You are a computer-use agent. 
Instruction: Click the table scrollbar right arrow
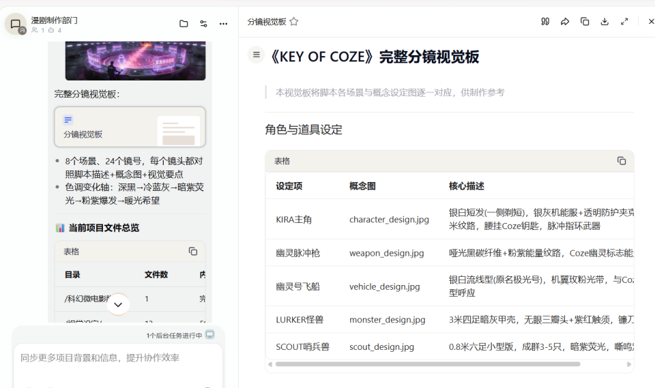click(628, 364)
